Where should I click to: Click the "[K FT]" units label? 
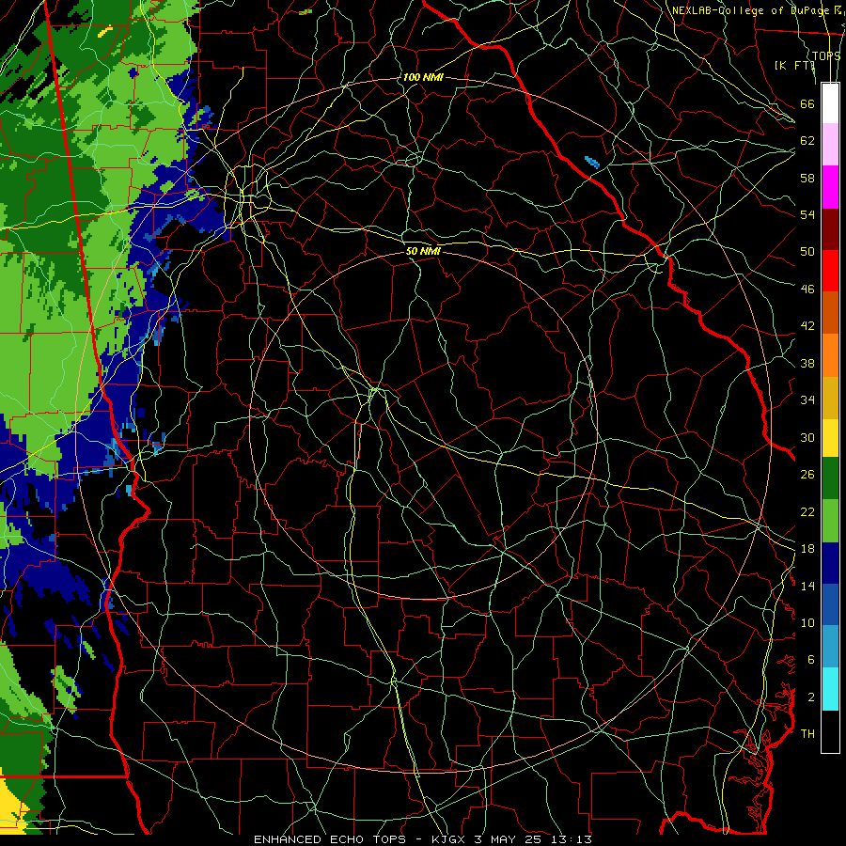(794, 65)
